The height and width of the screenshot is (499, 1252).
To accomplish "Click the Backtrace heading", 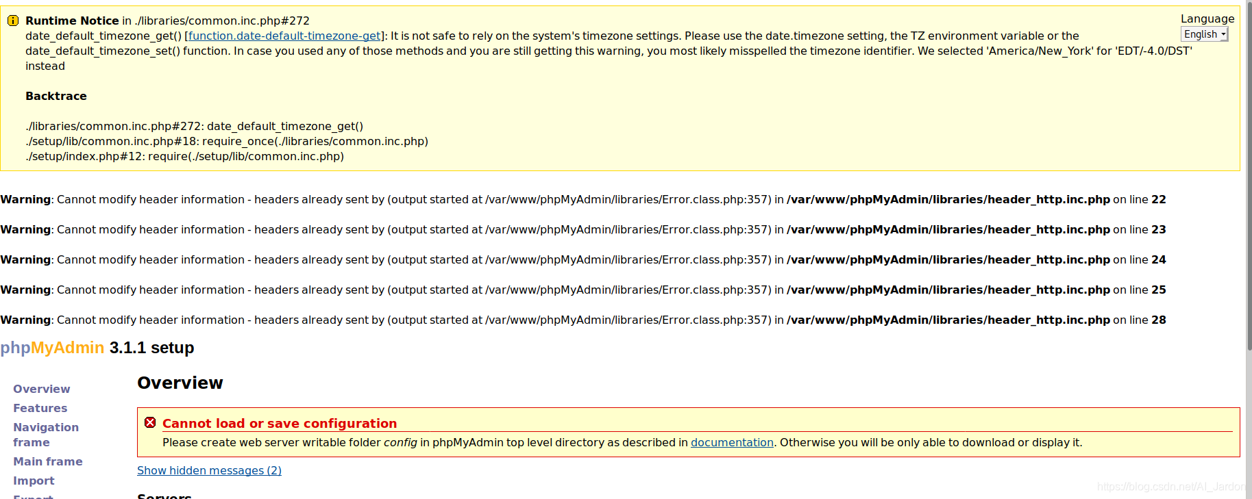I will (56, 96).
